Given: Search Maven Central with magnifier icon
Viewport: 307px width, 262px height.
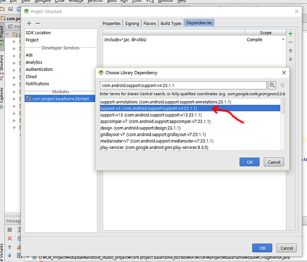Looking at the screenshot, I should [272, 85].
